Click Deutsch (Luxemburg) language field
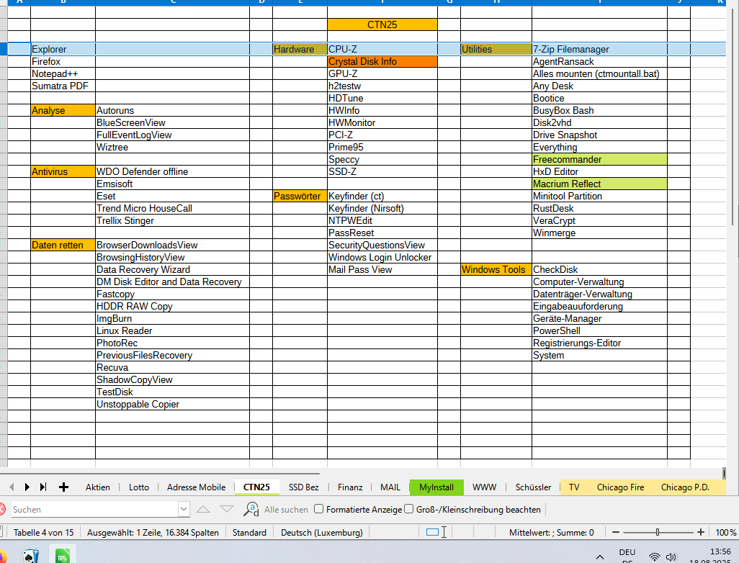The height and width of the screenshot is (563, 739). click(x=322, y=532)
